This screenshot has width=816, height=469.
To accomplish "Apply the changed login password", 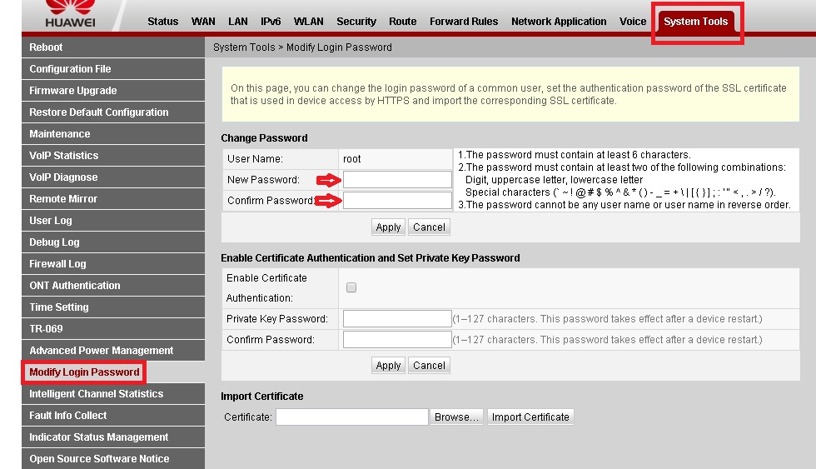I will pos(388,227).
